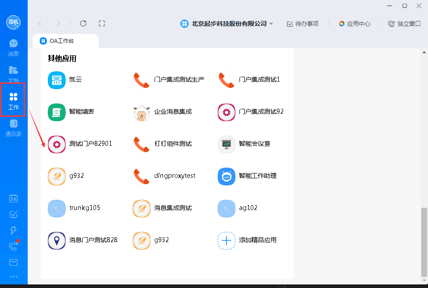
Task: Open 消息门户测试828 location pin icon
Action: [56, 241]
